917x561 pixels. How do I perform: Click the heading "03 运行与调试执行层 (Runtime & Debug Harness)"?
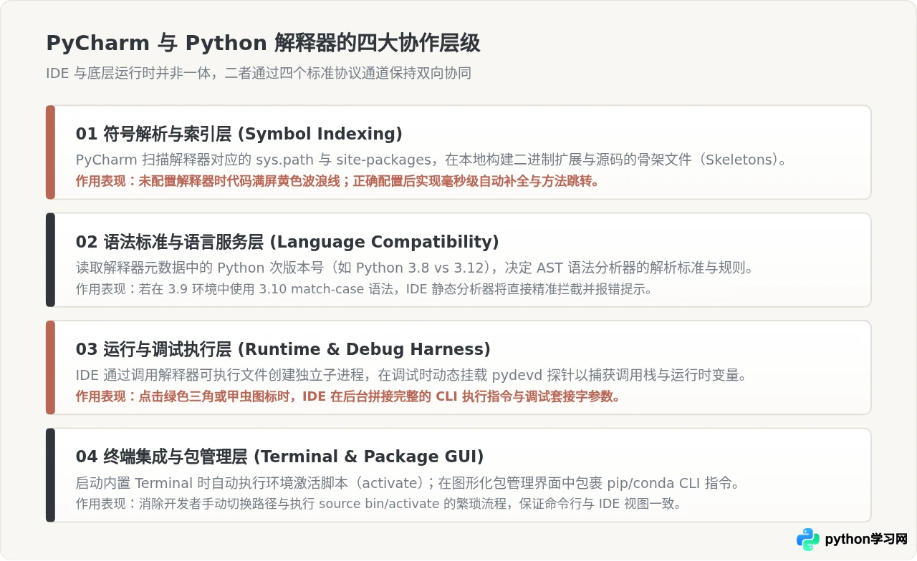tap(283, 349)
